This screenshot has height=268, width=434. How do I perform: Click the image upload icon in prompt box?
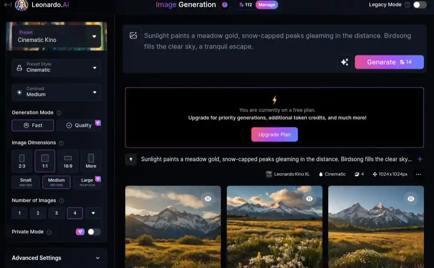(133, 35)
